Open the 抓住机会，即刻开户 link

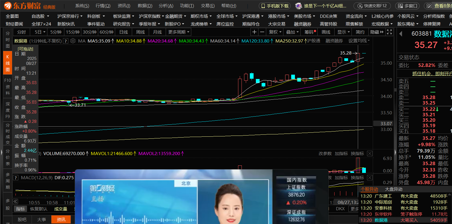[x=432, y=74]
